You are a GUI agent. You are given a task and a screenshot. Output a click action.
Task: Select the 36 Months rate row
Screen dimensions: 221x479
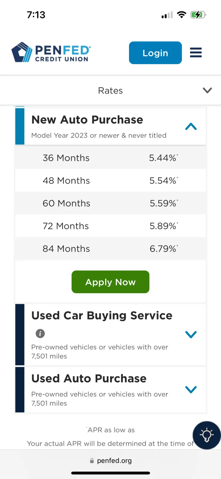coord(110,158)
